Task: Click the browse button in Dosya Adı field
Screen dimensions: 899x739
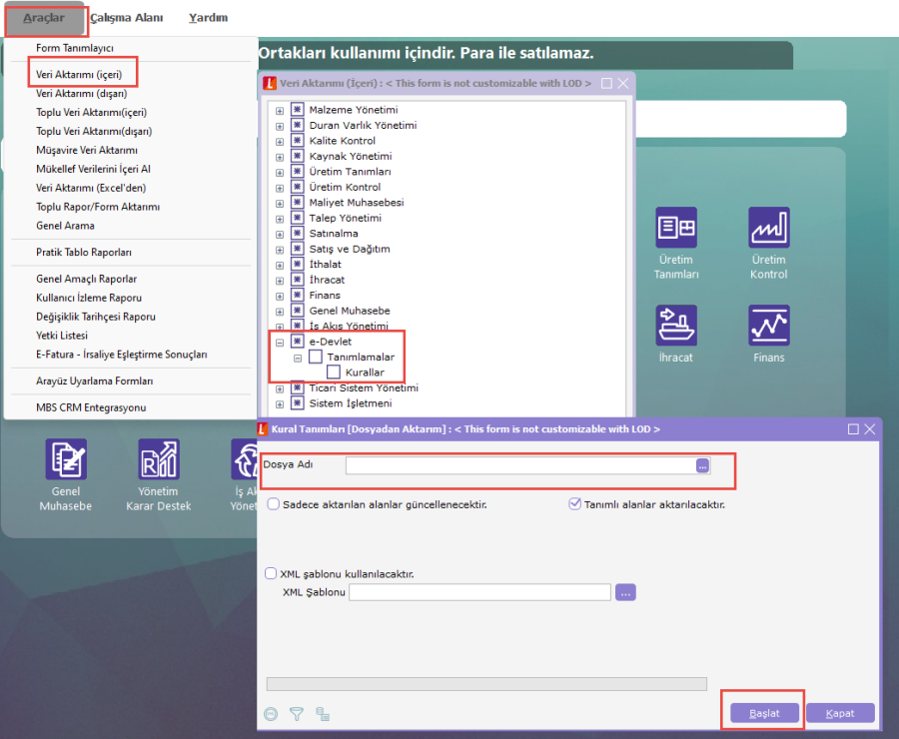Action: coord(703,465)
